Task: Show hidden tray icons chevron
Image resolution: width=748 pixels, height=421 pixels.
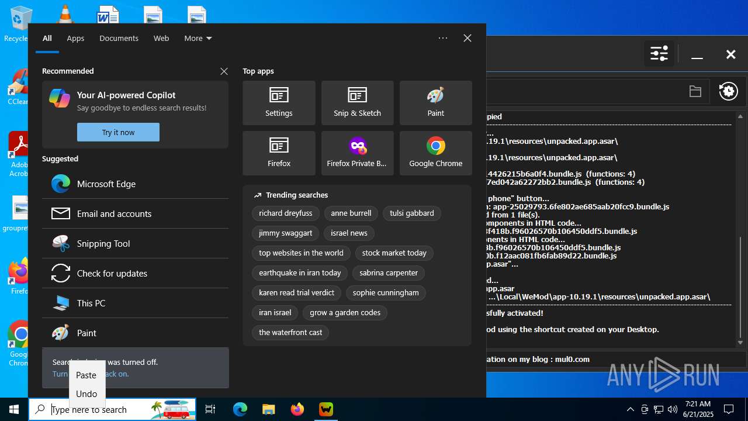Action: pyautogui.click(x=631, y=409)
